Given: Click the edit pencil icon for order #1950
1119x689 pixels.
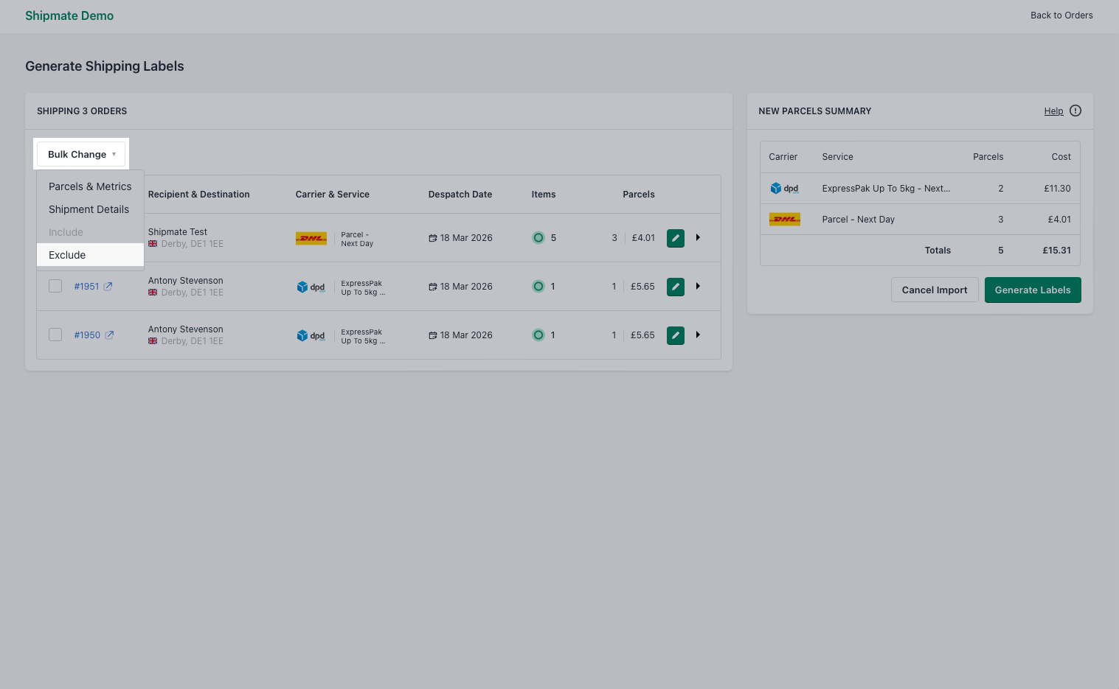Looking at the screenshot, I should 675,335.
